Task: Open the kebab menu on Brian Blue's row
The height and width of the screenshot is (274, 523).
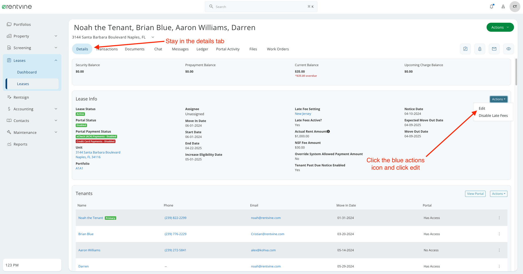Action: (x=499, y=234)
